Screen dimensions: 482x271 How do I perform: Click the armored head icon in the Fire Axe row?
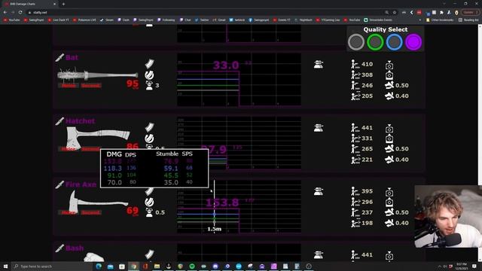pyautogui.click(x=319, y=191)
